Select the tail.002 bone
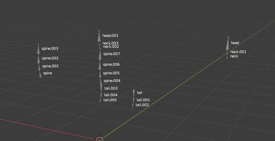The width and height of the screenshot is (275, 141). (133, 106)
